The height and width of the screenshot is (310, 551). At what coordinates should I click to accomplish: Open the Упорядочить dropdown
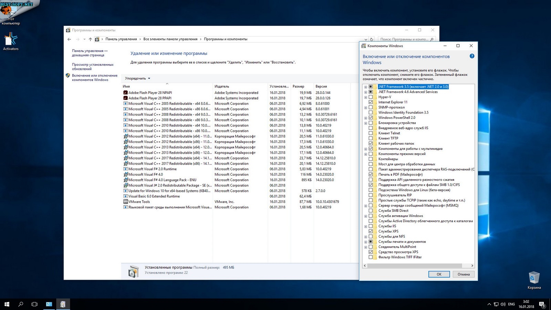[137, 79]
